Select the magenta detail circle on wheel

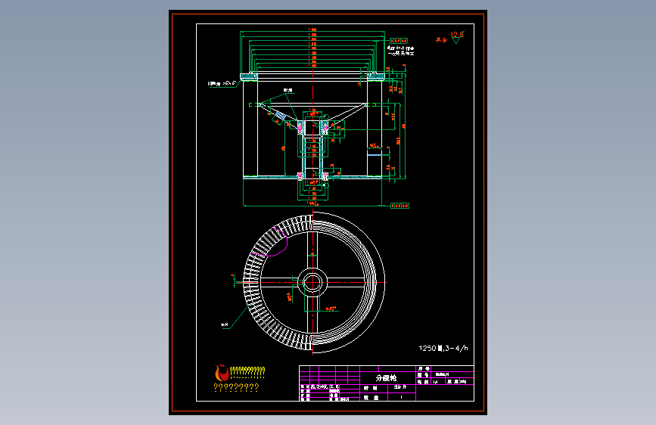click(270, 241)
